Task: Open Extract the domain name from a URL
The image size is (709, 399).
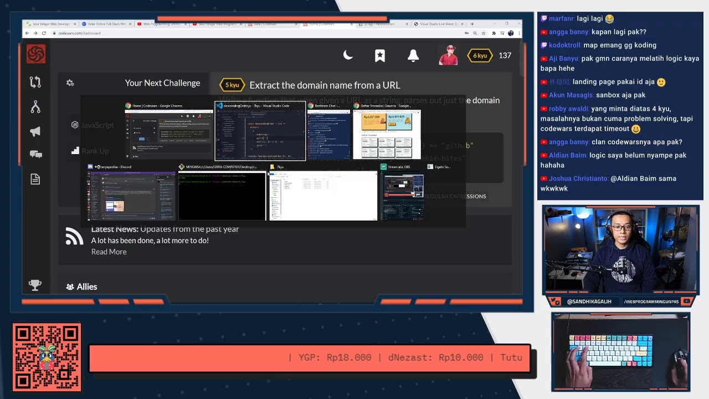Action: (x=325, y=85)
